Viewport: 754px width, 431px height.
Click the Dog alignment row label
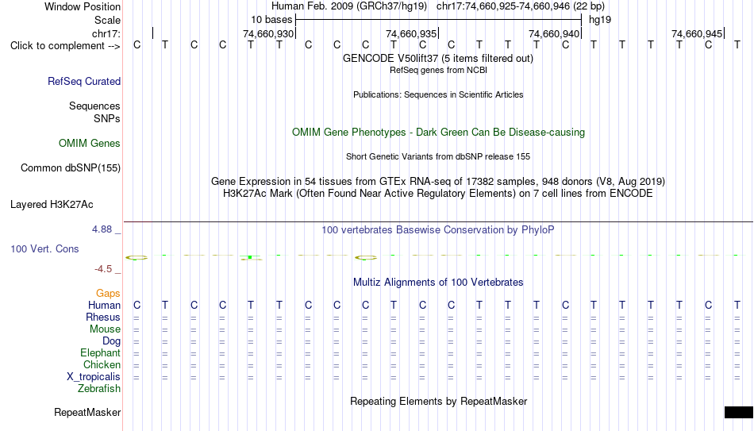point(111,341)
